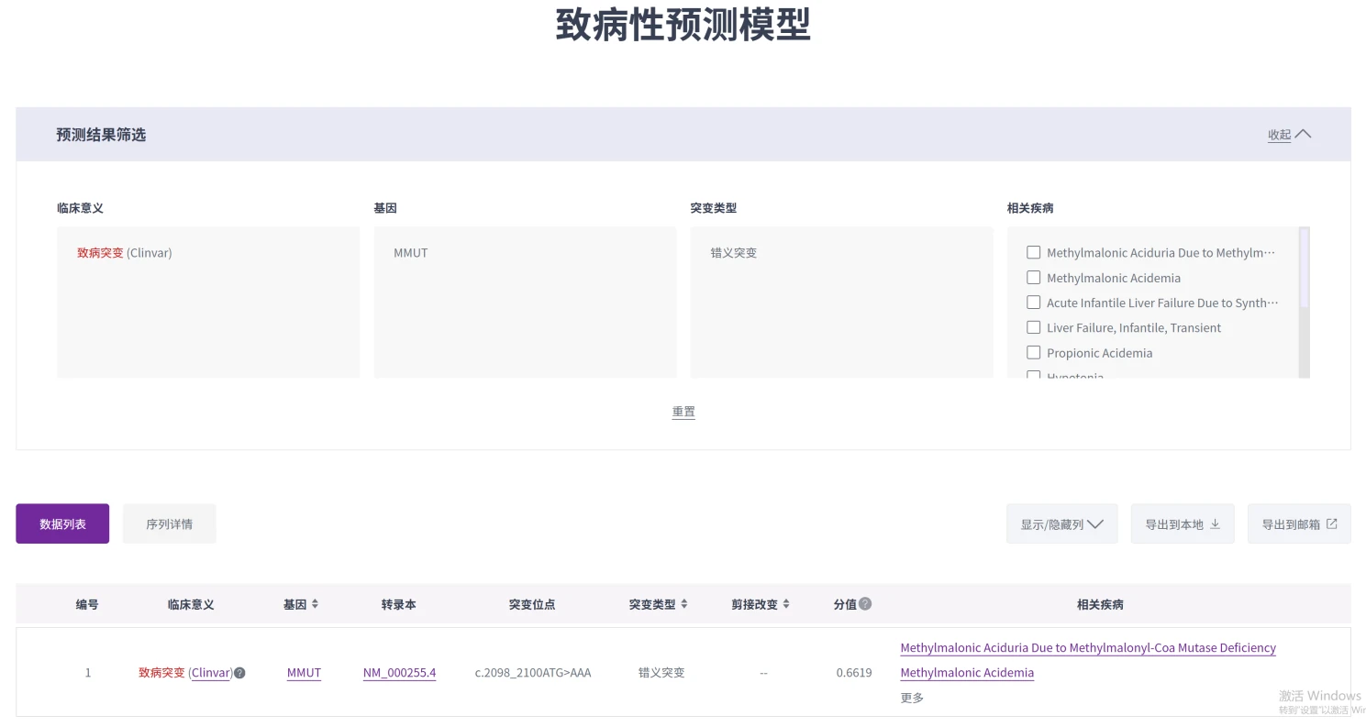This screenshot has width=1366, height=727.
Task: Open the 序列详情 tab
Action: click(x=170, y=524)
